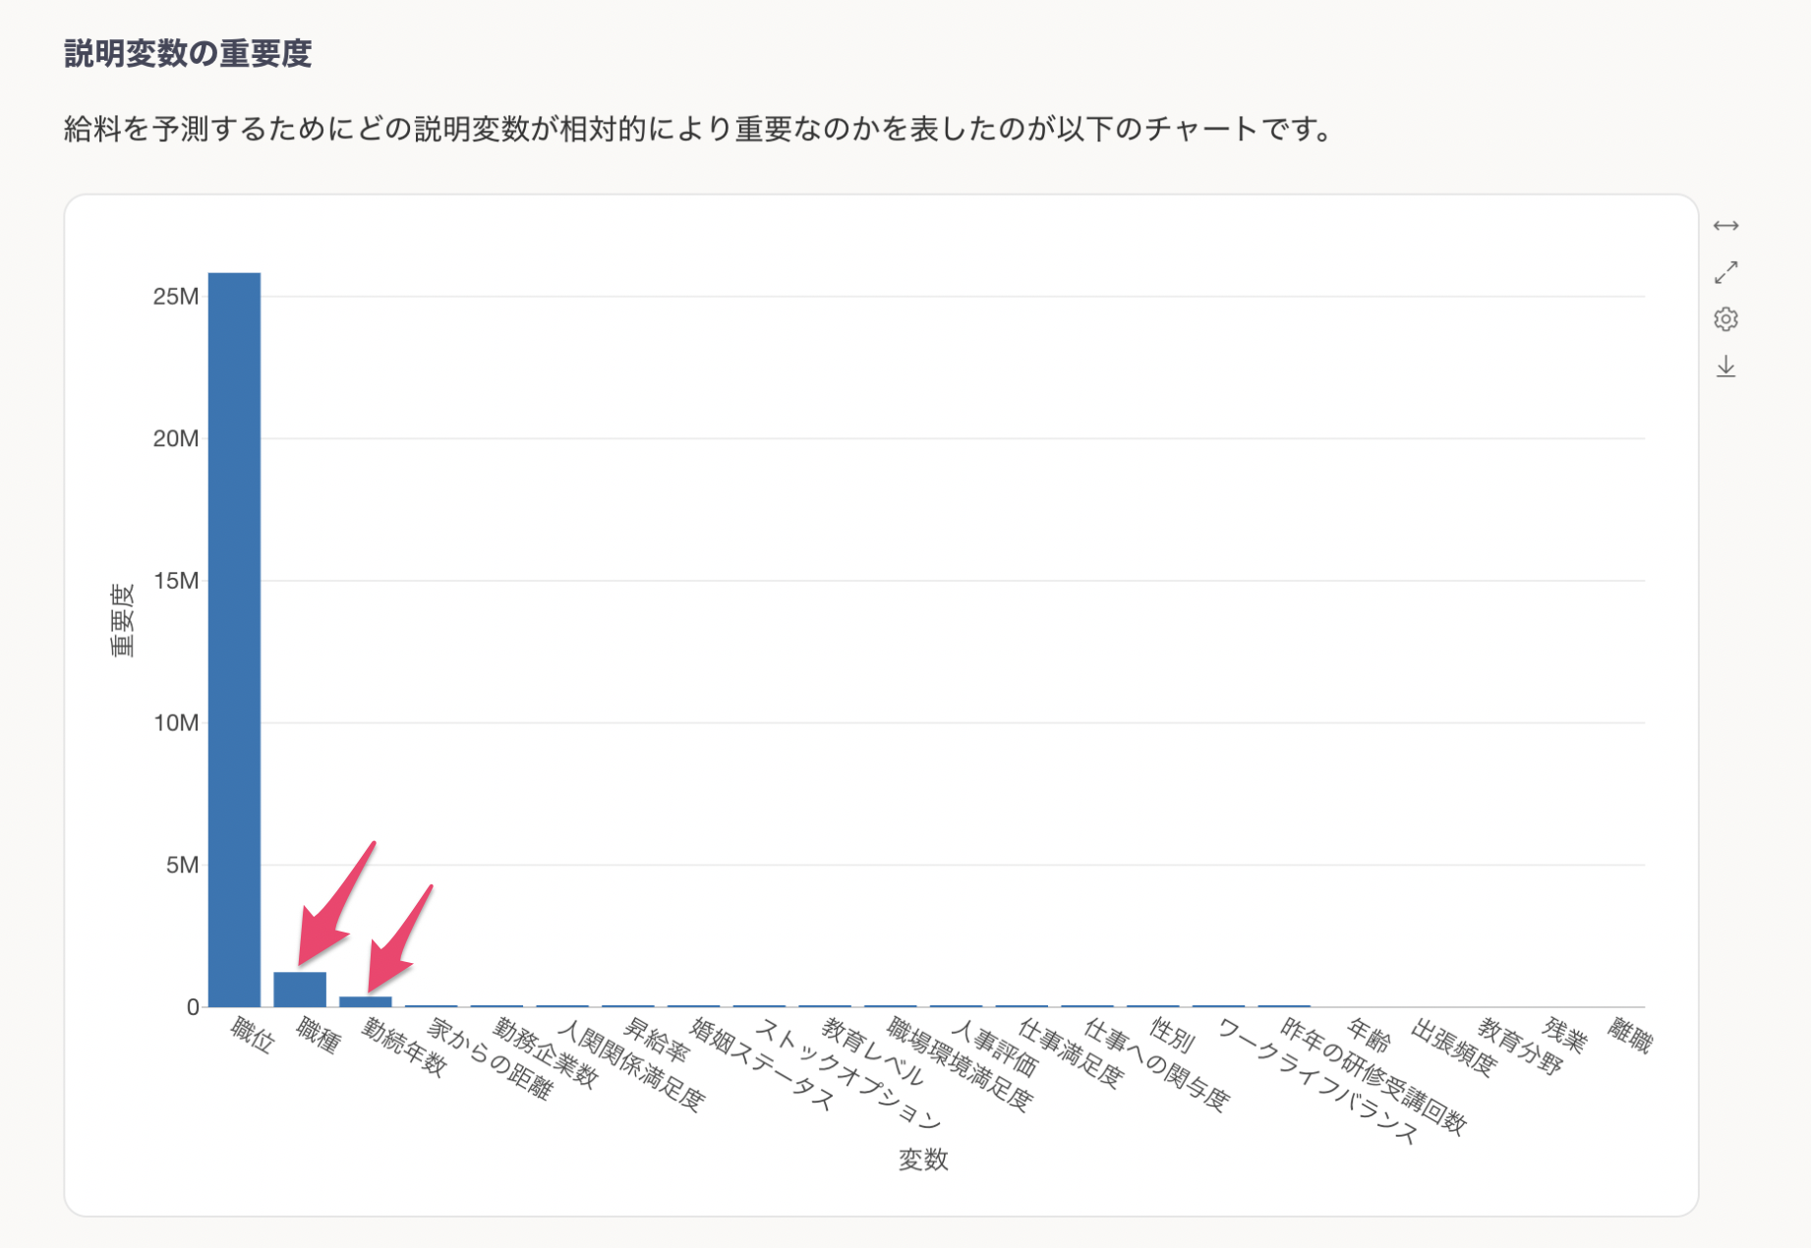
Task: Click the ワークライフバランス axis label
Action: coord(1317,1081)
